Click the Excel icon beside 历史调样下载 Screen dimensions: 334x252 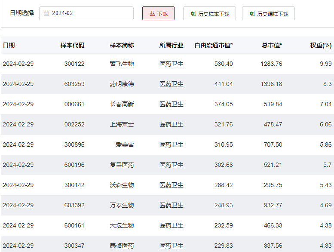[x=252, y=13]
